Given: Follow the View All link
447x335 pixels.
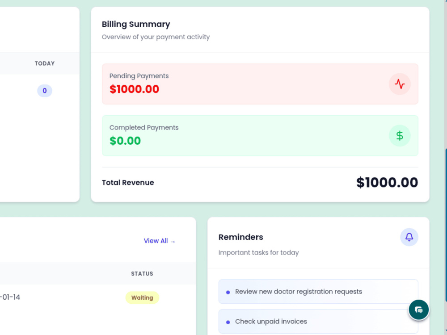Looking at the screenshot, I should click(x=160, y=241).
